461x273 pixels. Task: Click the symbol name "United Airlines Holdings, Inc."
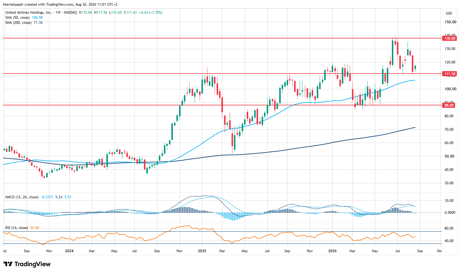tap(29, 13)
